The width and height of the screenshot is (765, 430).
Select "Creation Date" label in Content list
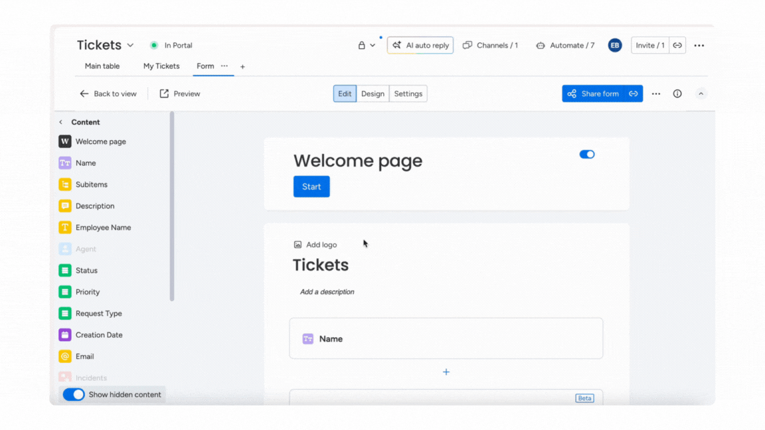click(x=99, y=334)
